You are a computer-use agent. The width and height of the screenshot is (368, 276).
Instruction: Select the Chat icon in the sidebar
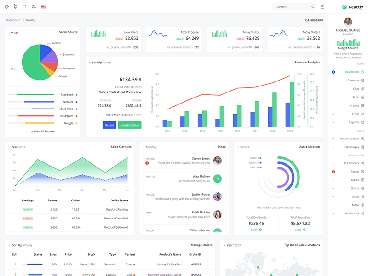(x=355, y=89)
